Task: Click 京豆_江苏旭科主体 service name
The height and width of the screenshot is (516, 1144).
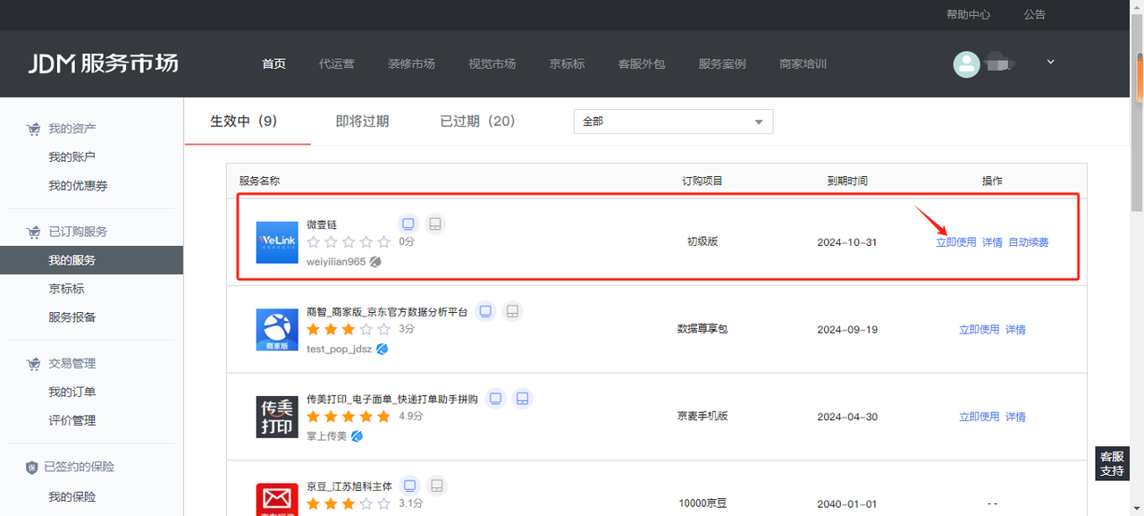Action: click(x=349, y=486)
